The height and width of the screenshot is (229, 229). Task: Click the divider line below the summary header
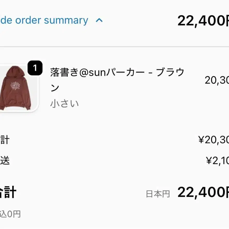[x=115, y=47]
